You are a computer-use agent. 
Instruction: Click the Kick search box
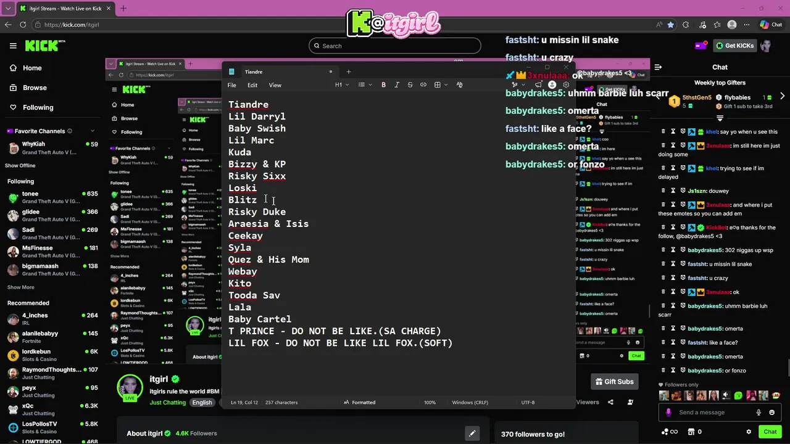(x=395, y=46)
